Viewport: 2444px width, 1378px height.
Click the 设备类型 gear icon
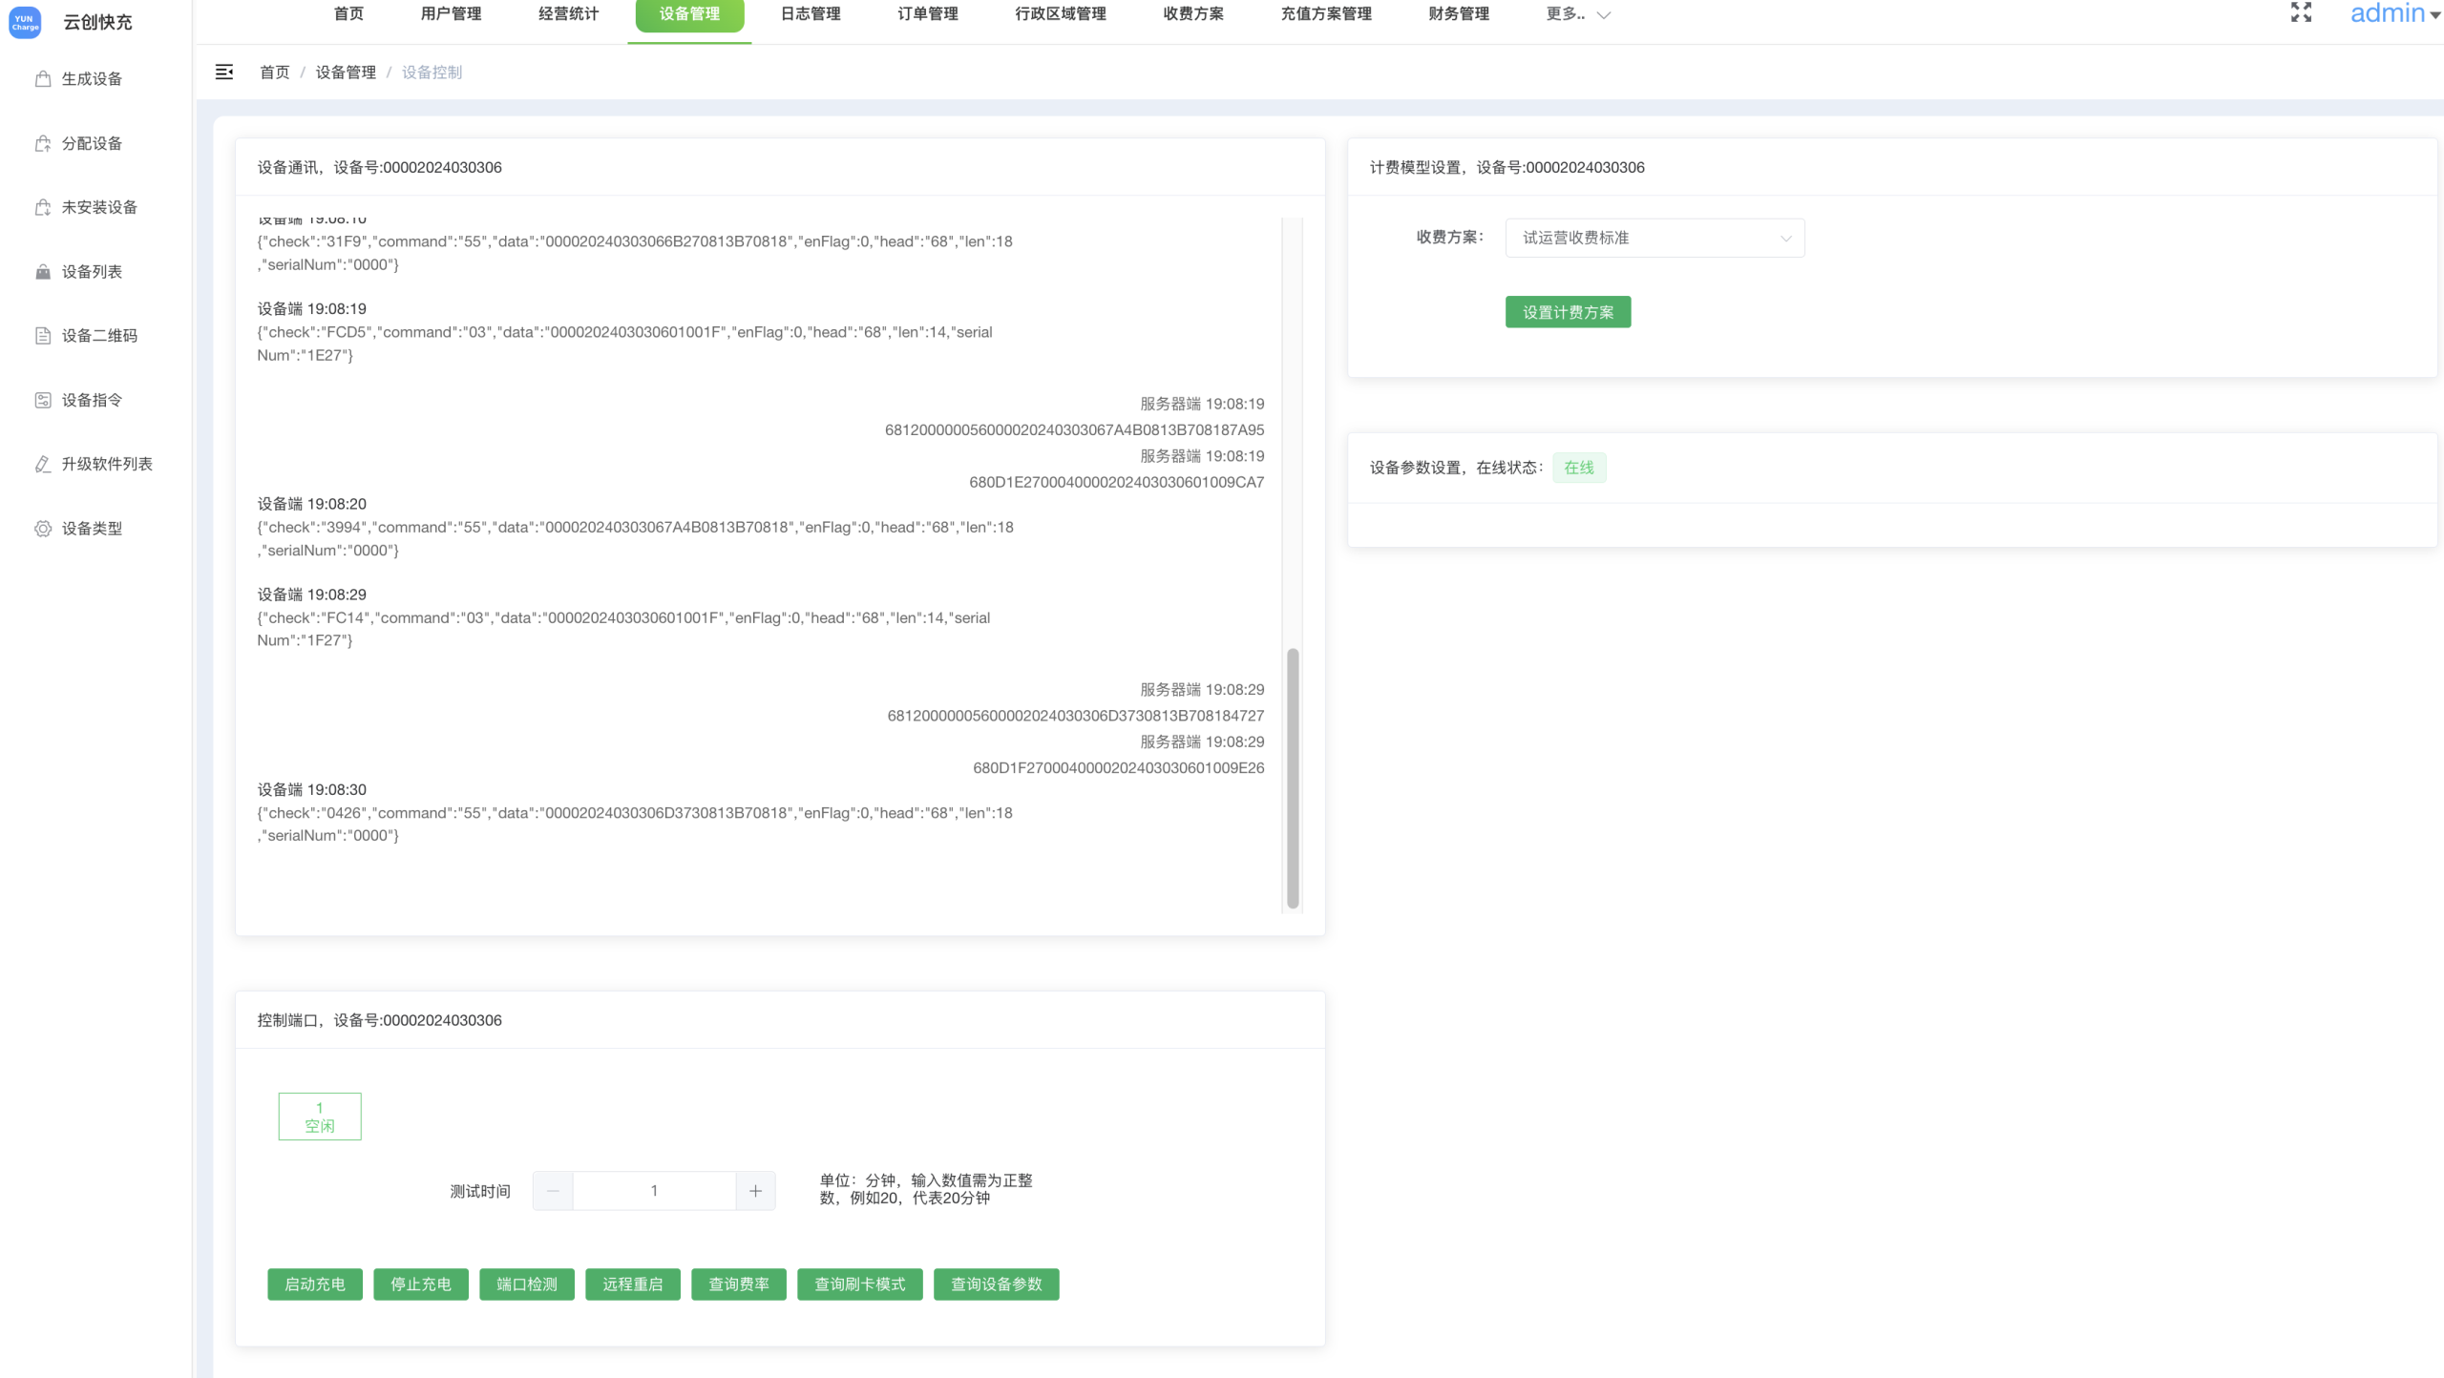[43, 529]
